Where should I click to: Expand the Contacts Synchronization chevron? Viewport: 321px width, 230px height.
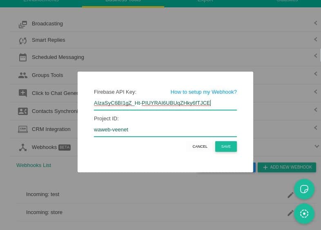[x=316, y=110]
